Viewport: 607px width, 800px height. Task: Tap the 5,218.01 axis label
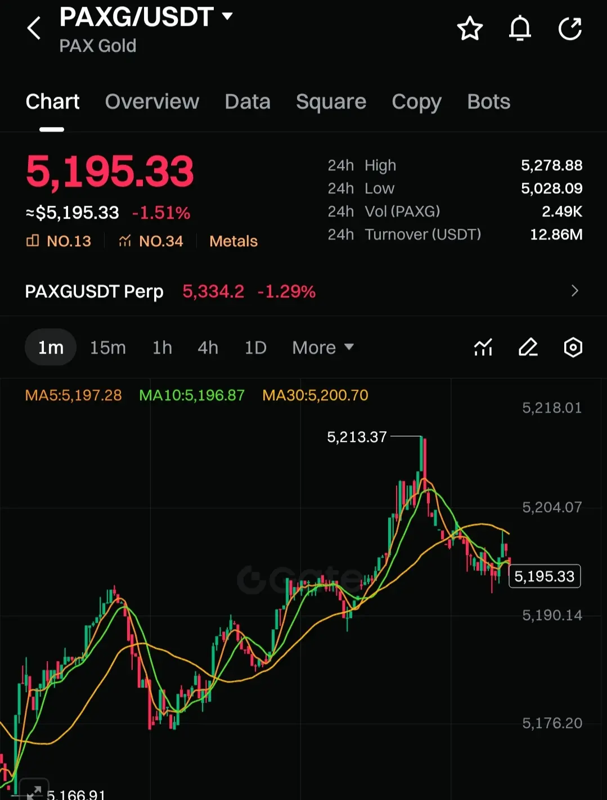tap(552, 408)
